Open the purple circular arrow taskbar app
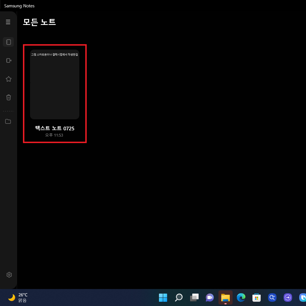The height and width of the screenshot is (306, 306). pos(288,297)
